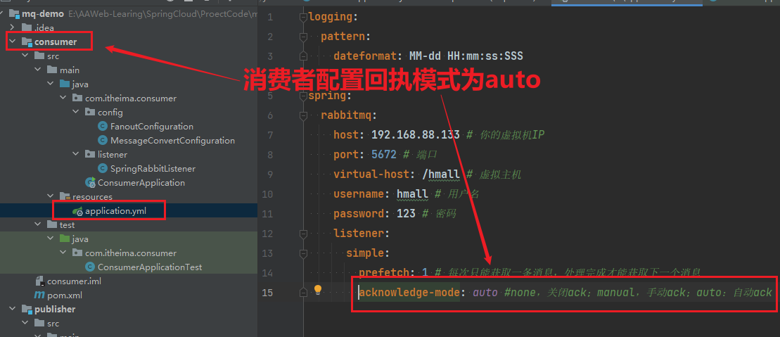Viewport: 780px width, 337px height.
Task: Click the ConsumerApplication runnable class icon
Action: pyautogui.click(x=91, y=183)
